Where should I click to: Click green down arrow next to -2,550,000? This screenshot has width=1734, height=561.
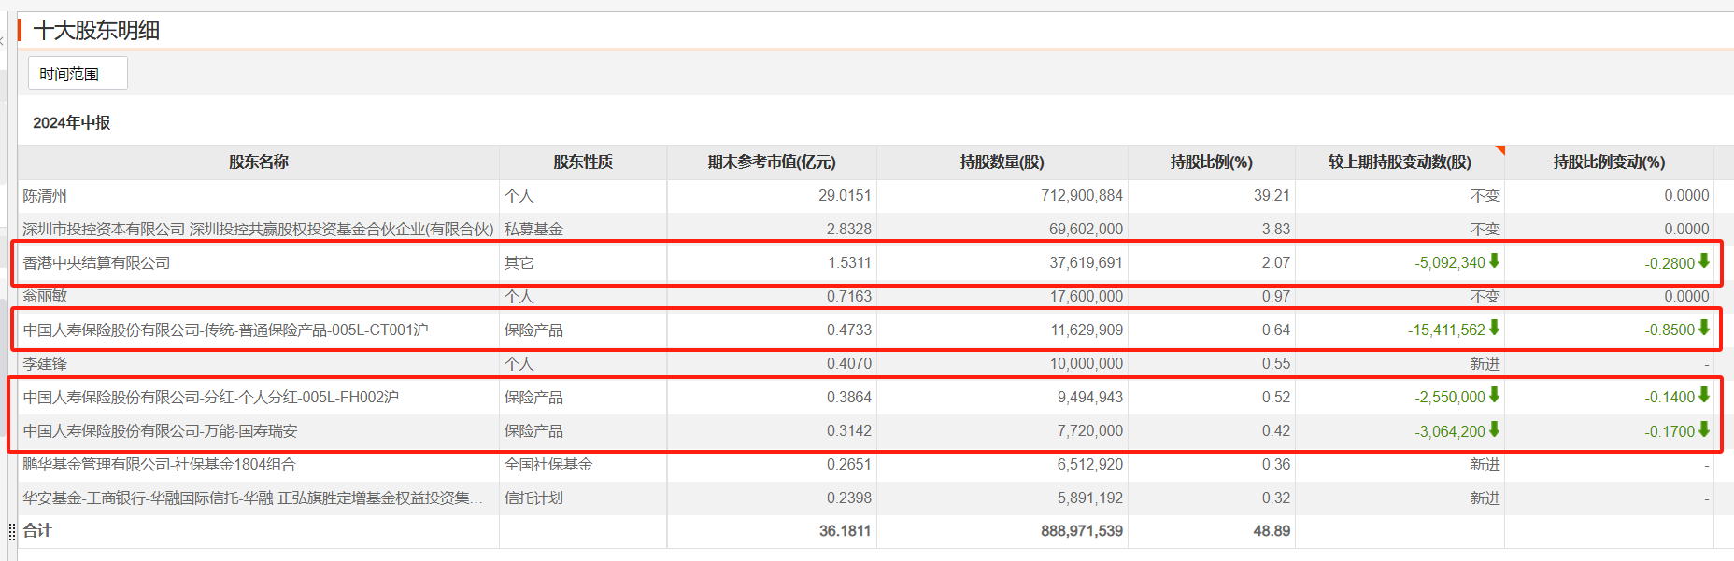[1494, 396]
